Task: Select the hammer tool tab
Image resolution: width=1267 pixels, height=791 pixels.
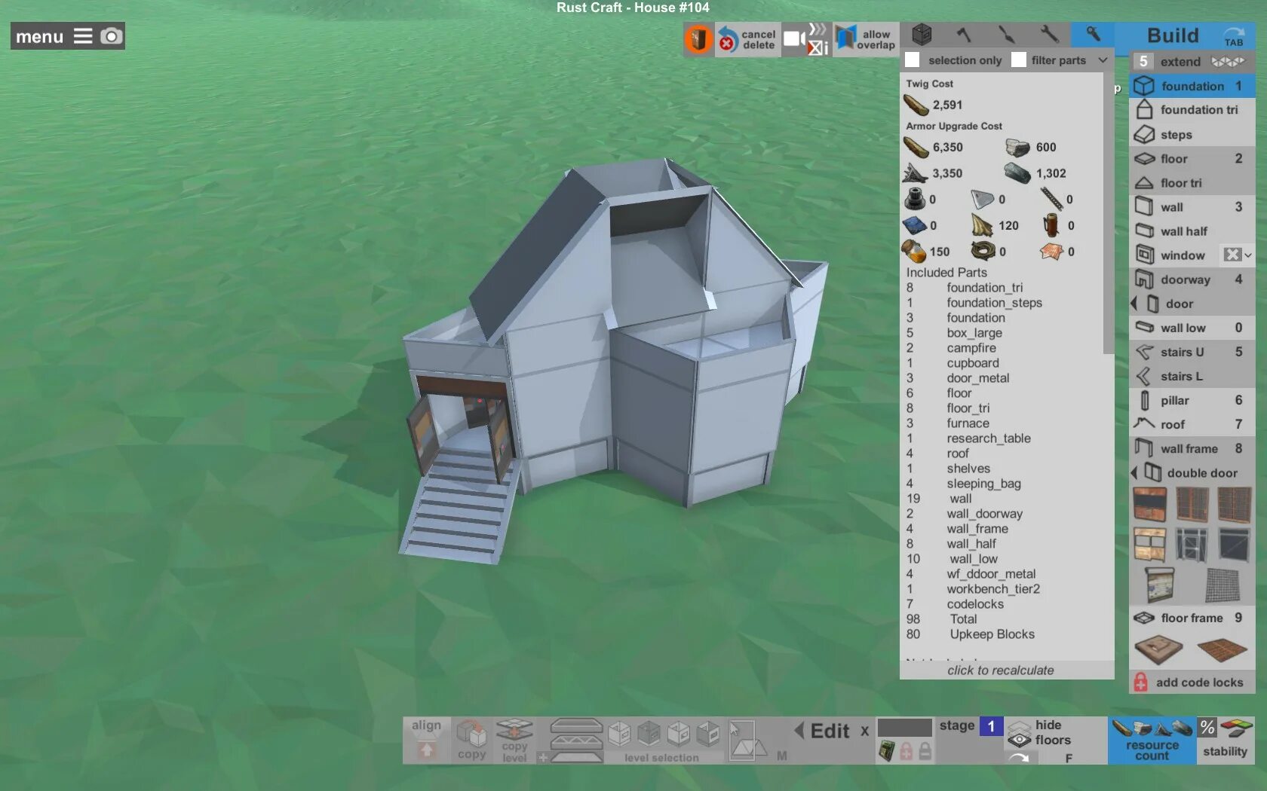Action: click(x=1092, y=35)
